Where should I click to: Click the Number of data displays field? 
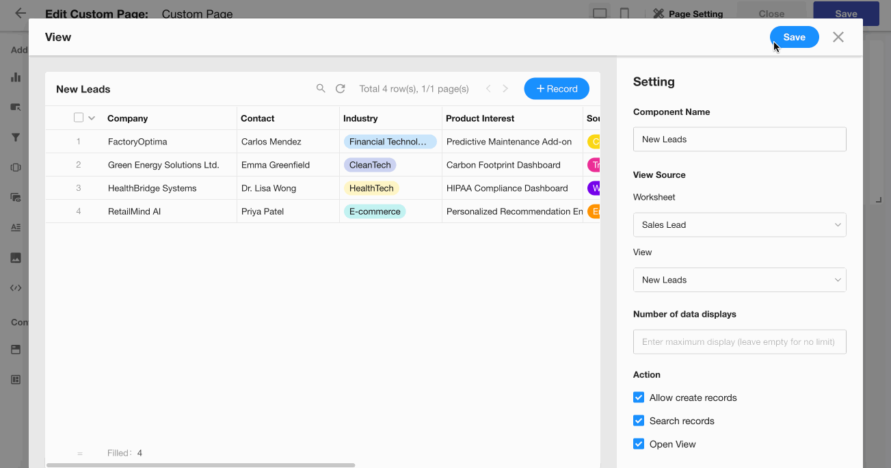coord(739,342)
